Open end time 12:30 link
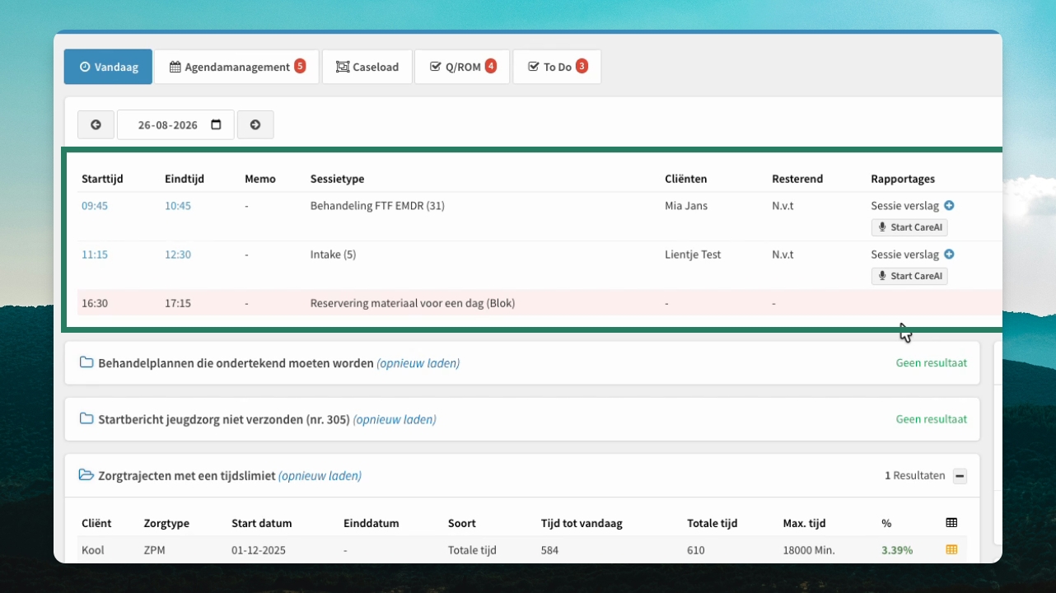Viewport: 1056px width, 593px height. (x=178, y=254)
